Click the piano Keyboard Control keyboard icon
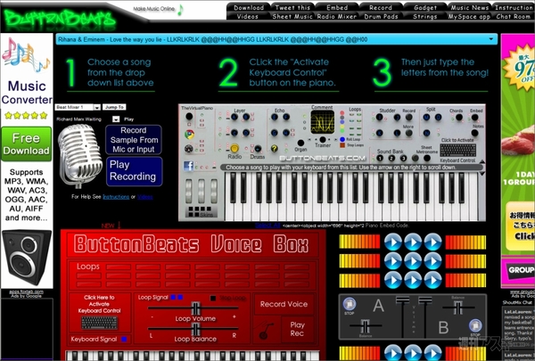 tap(458, 150)
